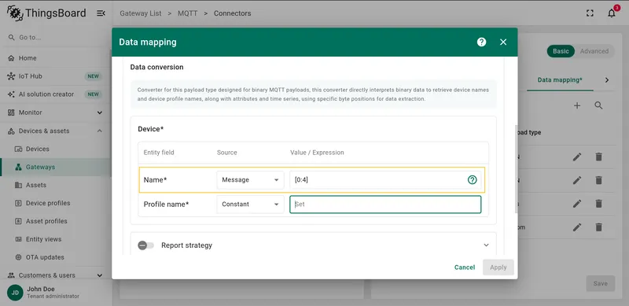Toggle the Report strategy switch
Viewport: 629px width, 306px height.
145,245
